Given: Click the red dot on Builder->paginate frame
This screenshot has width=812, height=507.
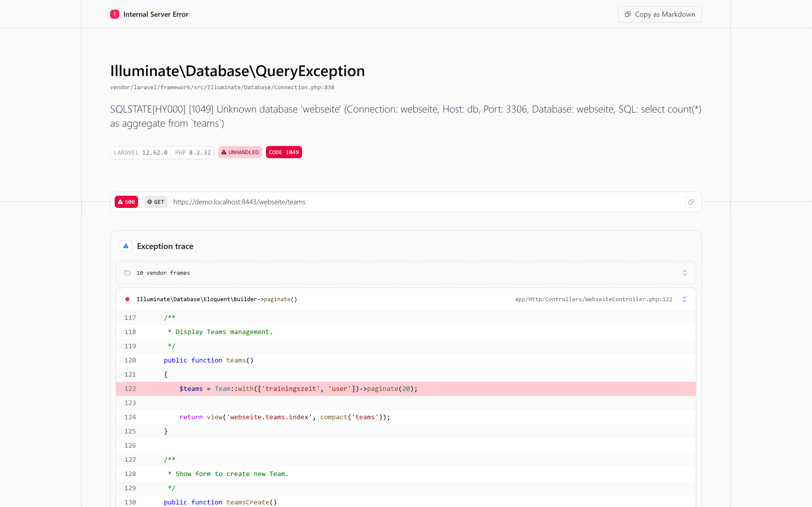Looking at the screenshot, I should coord(127,299).
